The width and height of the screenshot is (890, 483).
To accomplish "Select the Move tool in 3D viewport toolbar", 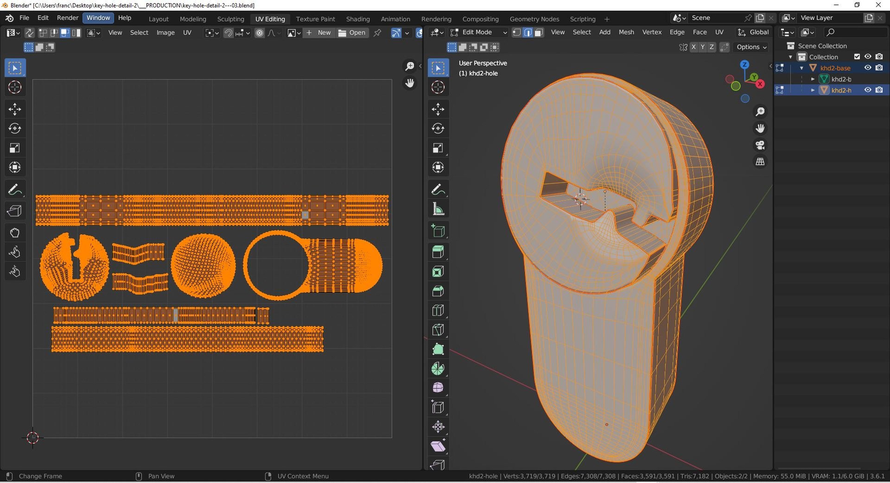I will tap(438, 109).
